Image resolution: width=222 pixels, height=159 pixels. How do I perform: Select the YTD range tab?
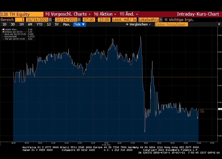pos(40,24)
